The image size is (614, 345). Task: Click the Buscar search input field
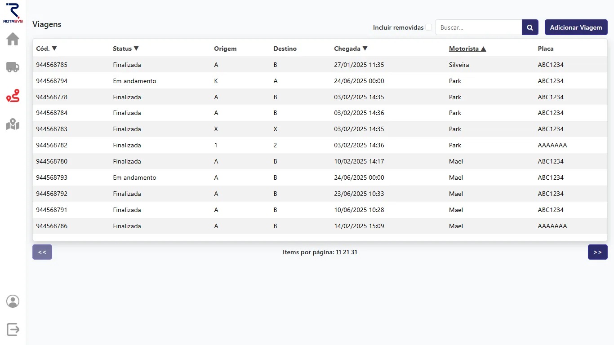click(x=478, y=27)
